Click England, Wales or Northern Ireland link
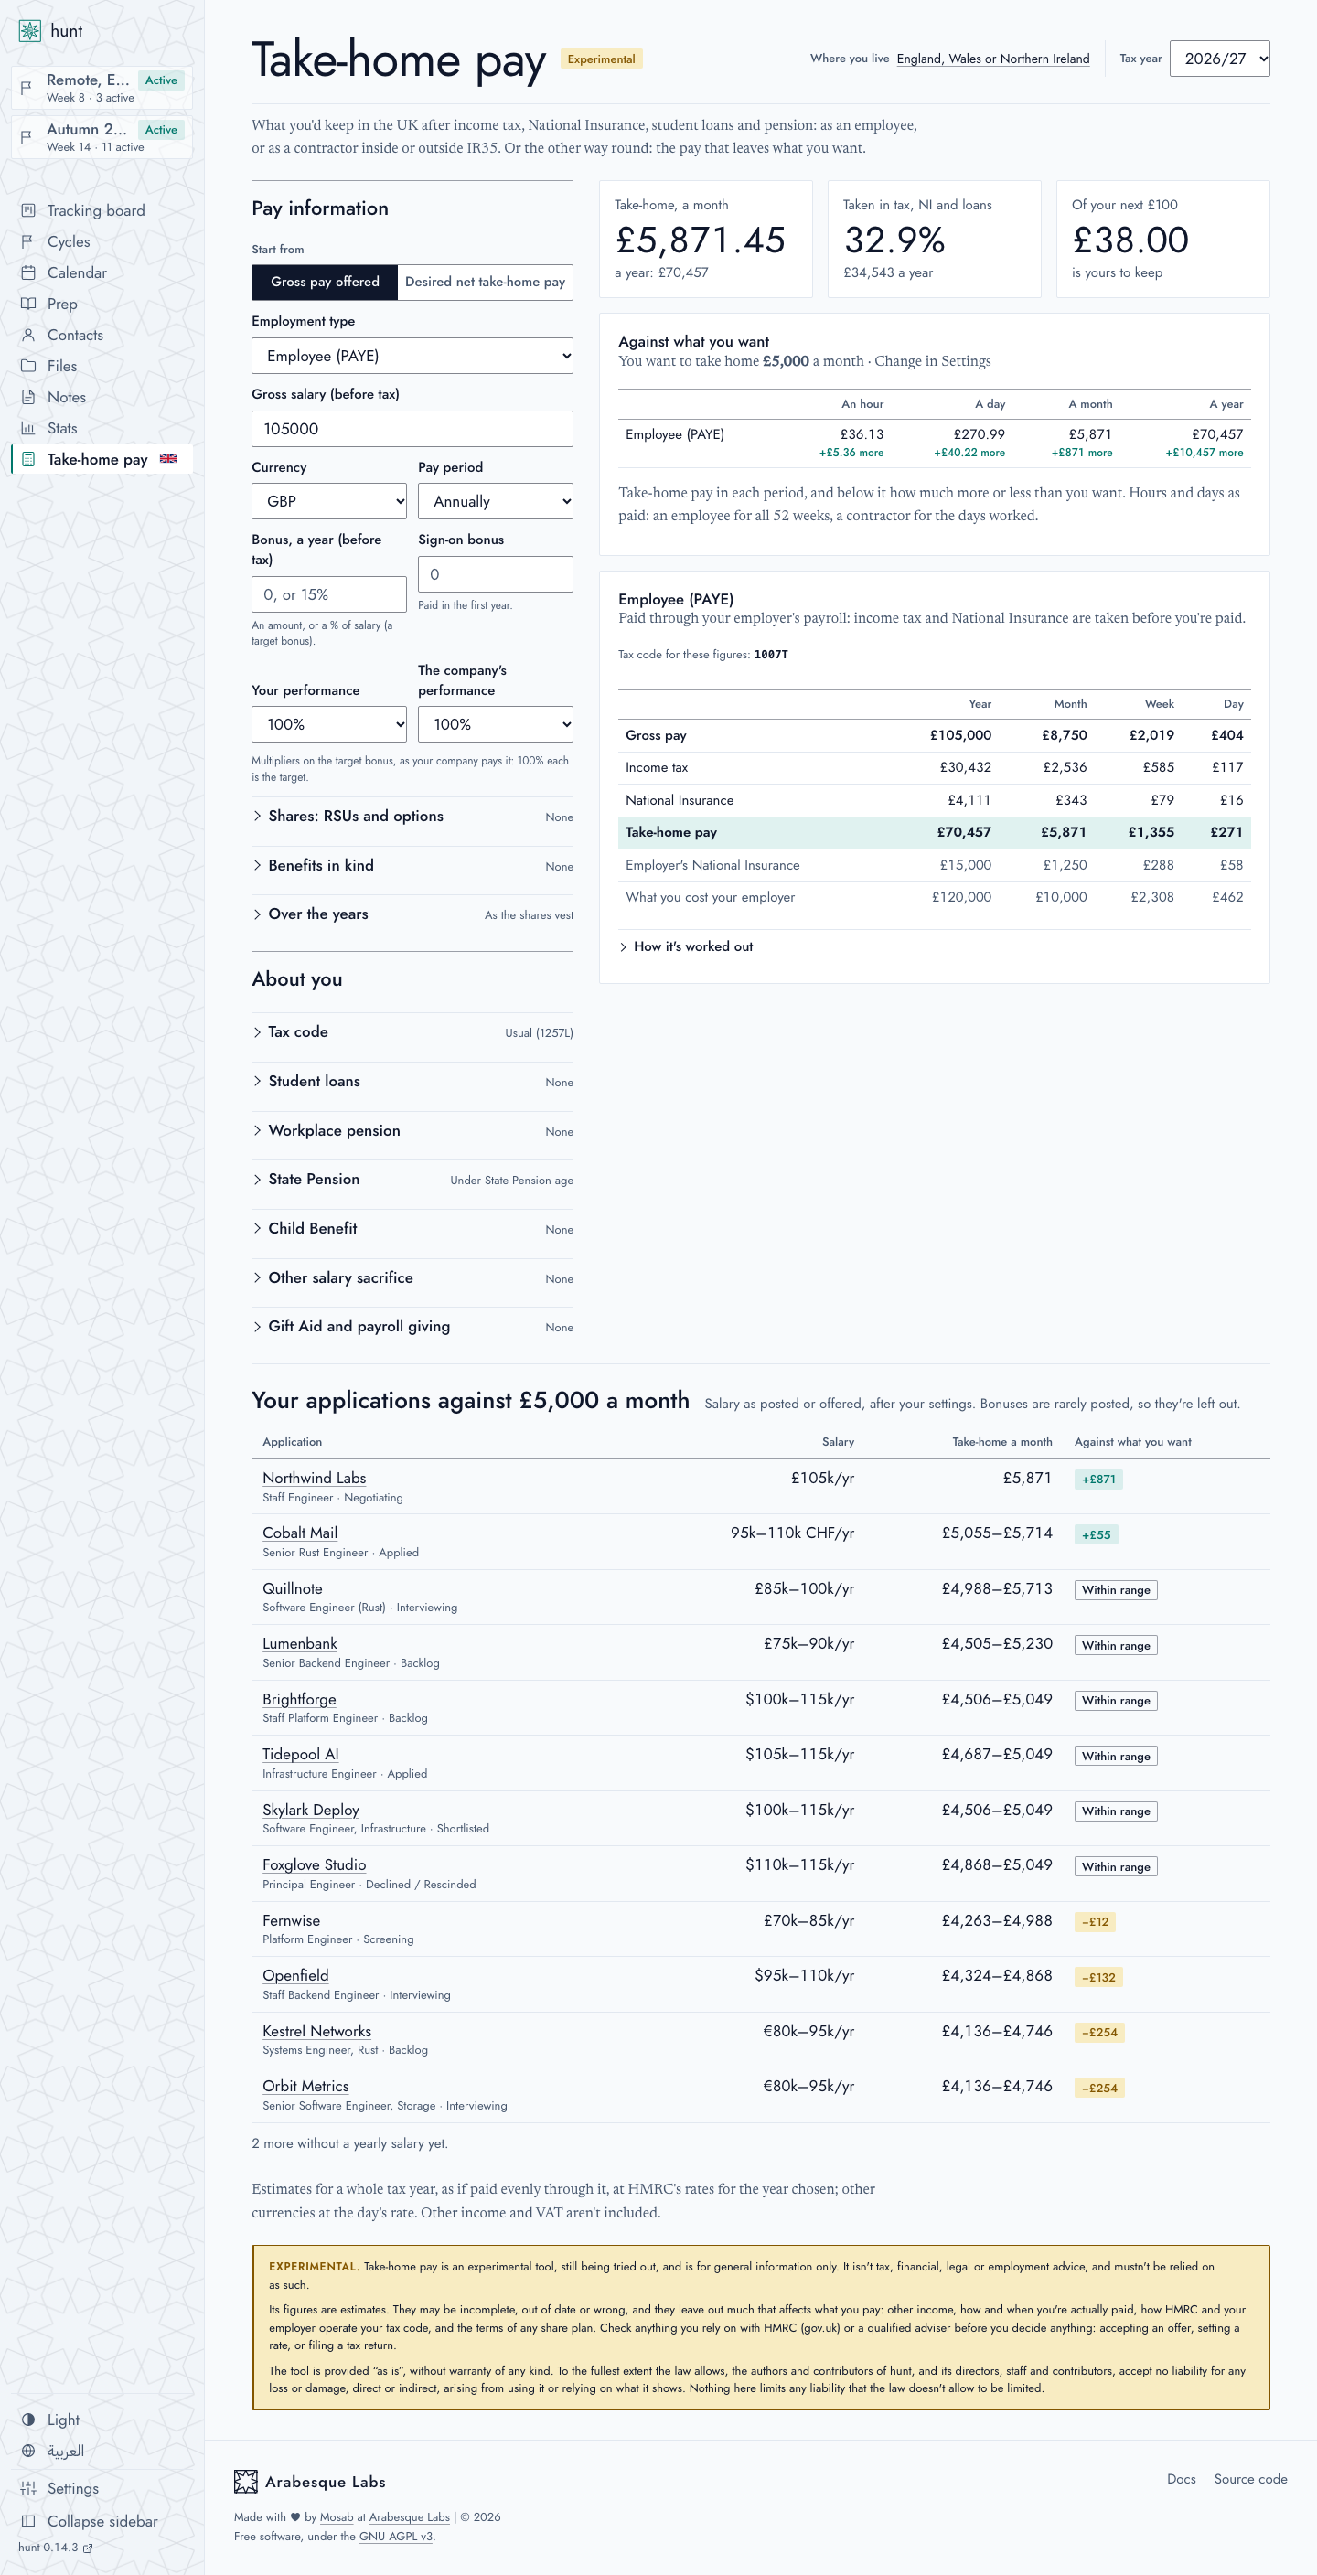1317x2575 pixels. (992, 59)
